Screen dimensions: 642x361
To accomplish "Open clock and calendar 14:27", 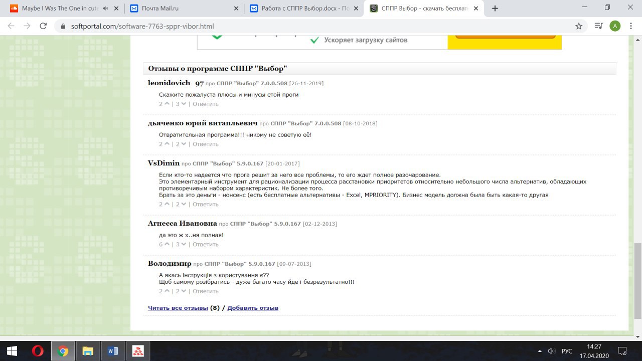I will click(594, 351).
